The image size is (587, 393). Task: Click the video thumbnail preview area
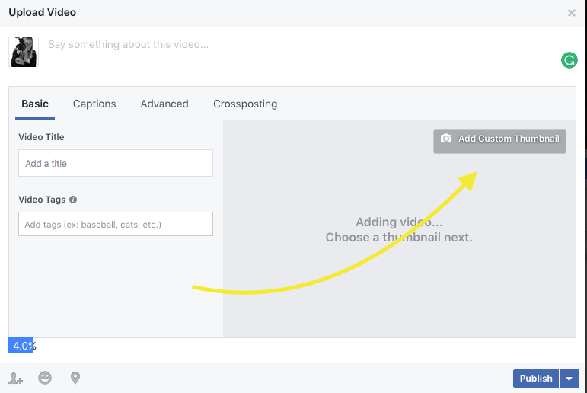[400, 228]
